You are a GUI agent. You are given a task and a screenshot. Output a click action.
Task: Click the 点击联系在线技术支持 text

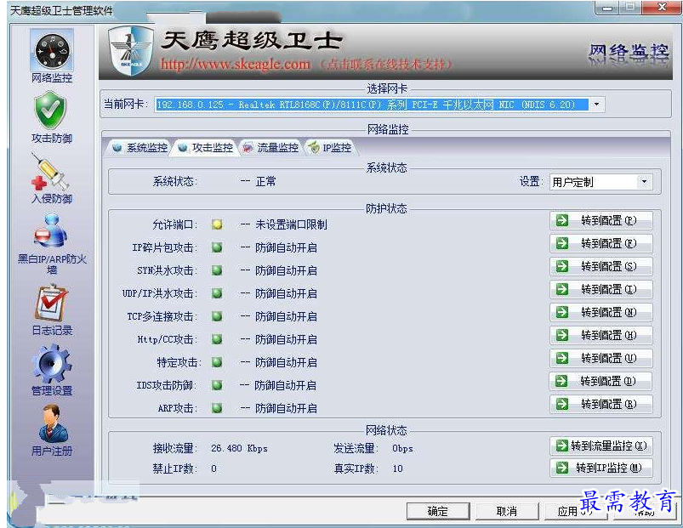(x=385, y=65)
